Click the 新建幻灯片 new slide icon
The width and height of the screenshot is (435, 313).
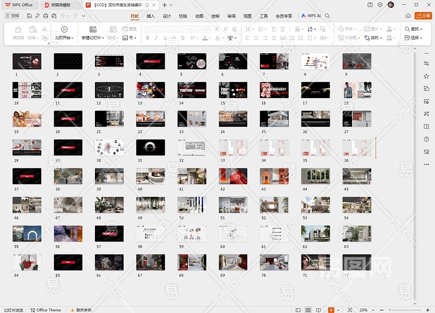pos(93,29)
